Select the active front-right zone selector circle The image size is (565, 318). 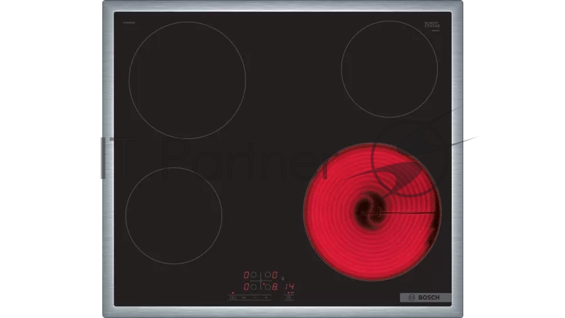(268, 287)
